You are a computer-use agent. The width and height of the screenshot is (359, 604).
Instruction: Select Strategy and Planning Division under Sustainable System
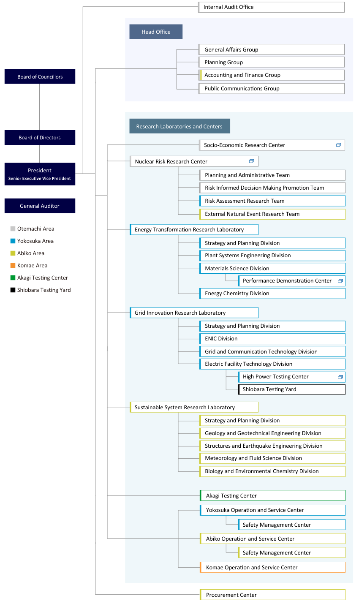click(x=272, y=421)
